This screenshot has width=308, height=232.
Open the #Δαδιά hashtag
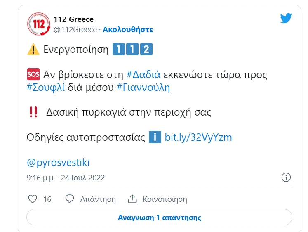143,75
